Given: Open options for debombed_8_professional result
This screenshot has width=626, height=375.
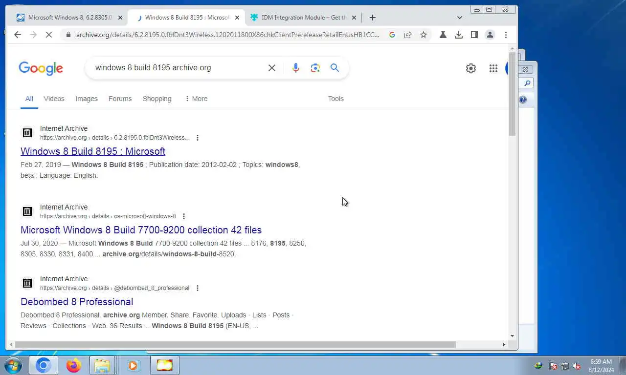Looking at the screenshot, I should pyautogui.click(x=198, y=288).
